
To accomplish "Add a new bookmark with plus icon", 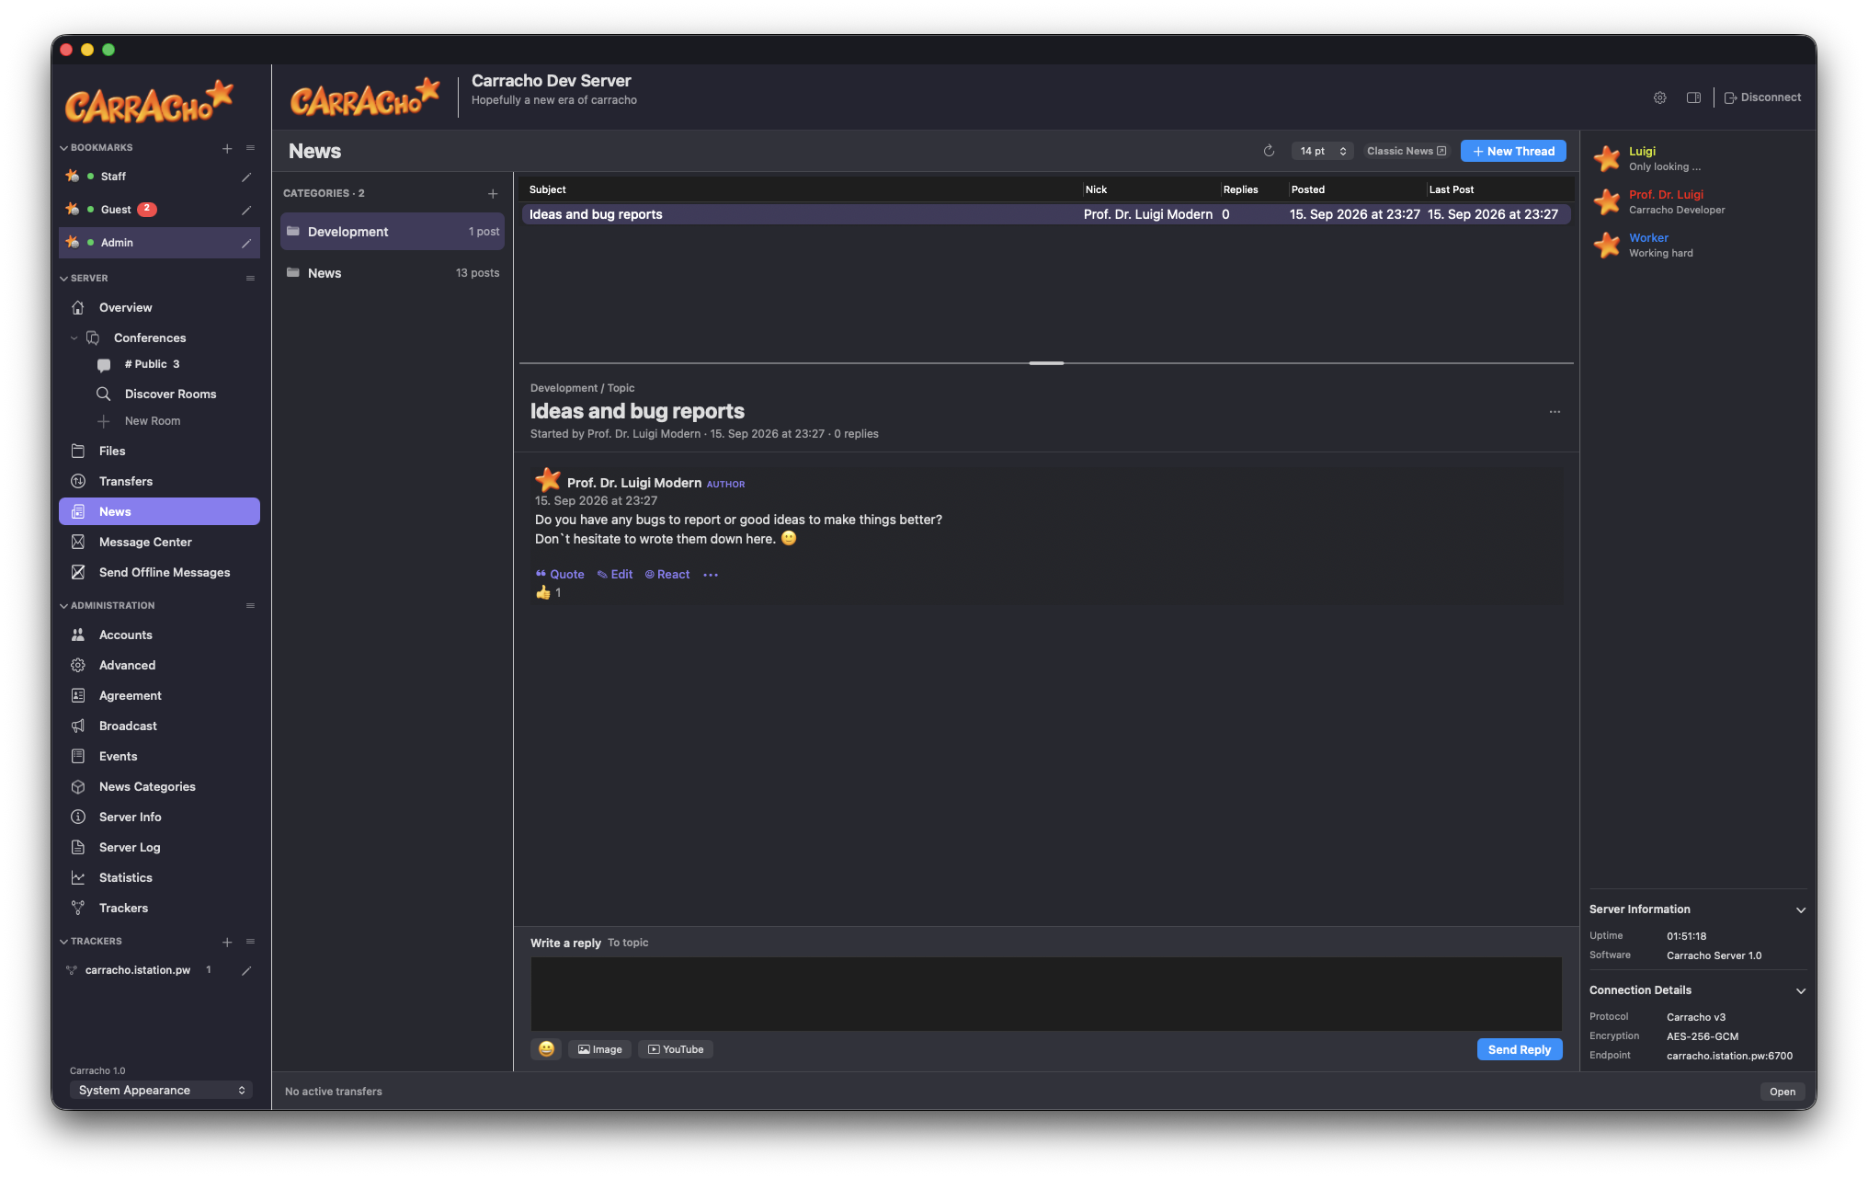I will point(227,148).
